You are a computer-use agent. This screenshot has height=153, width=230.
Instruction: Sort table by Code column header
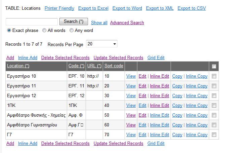76,66
